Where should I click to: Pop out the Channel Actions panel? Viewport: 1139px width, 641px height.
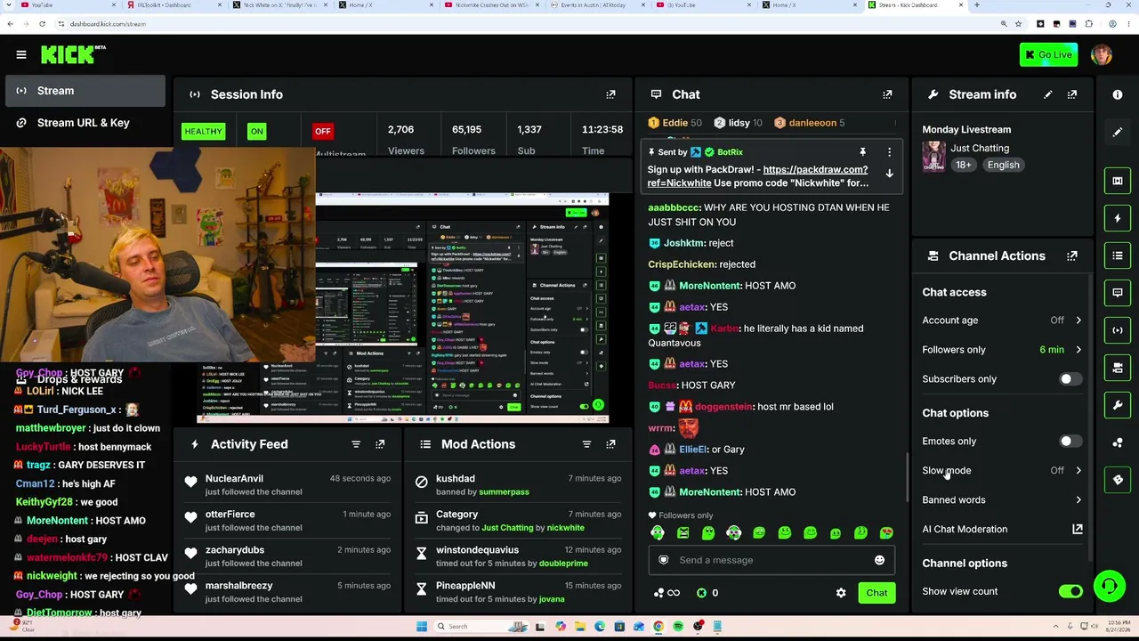[x=1072, y=256]
